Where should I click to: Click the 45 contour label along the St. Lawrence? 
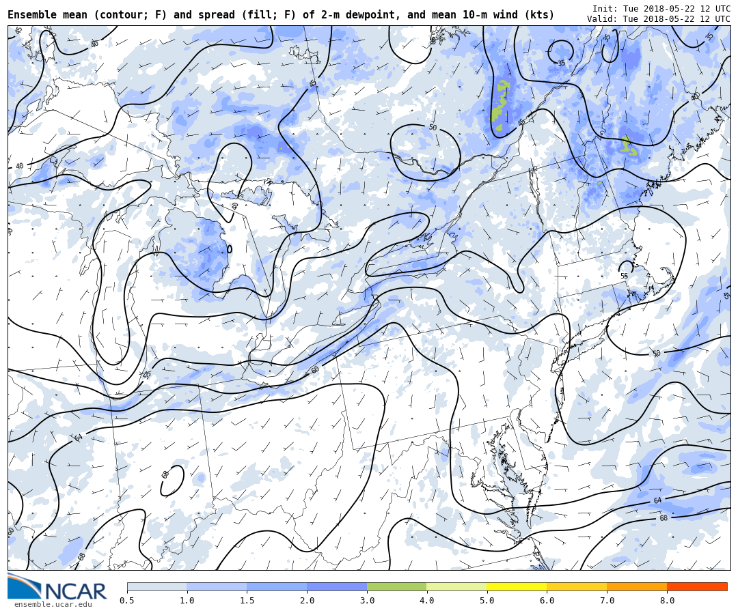[521, 123]
